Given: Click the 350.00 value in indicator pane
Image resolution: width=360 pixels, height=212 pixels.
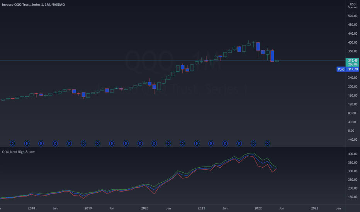Looking at the screenshot, I should (353, 163).
